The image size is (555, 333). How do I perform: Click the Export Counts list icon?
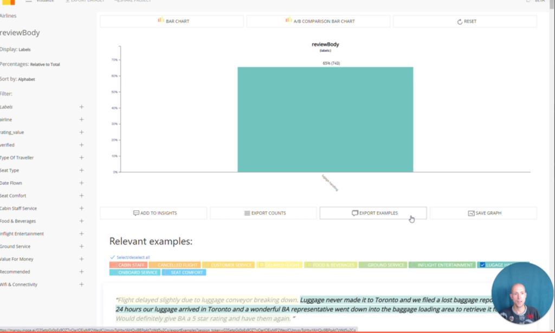point(247,213)
